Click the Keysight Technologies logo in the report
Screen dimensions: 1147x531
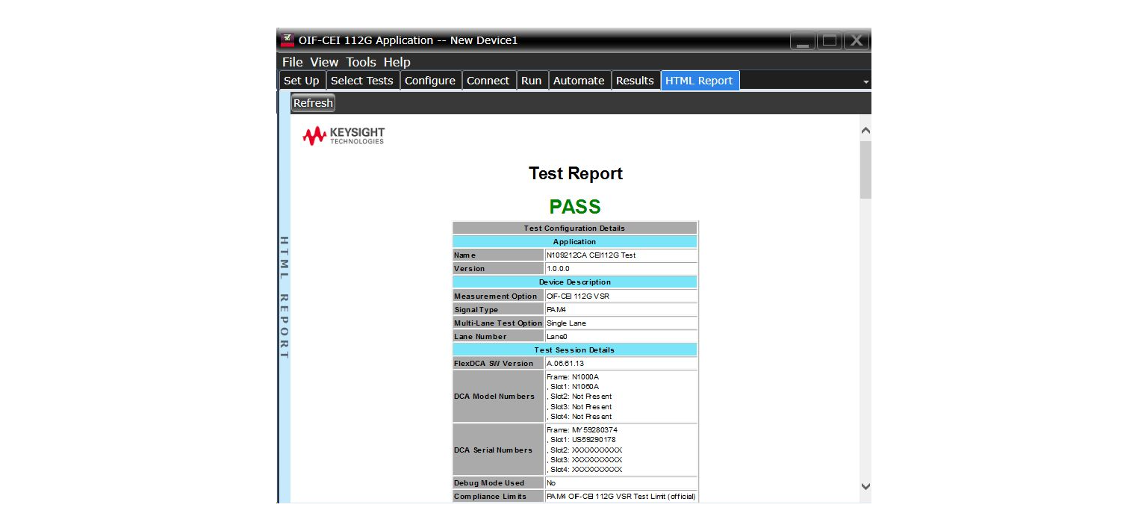342,135
